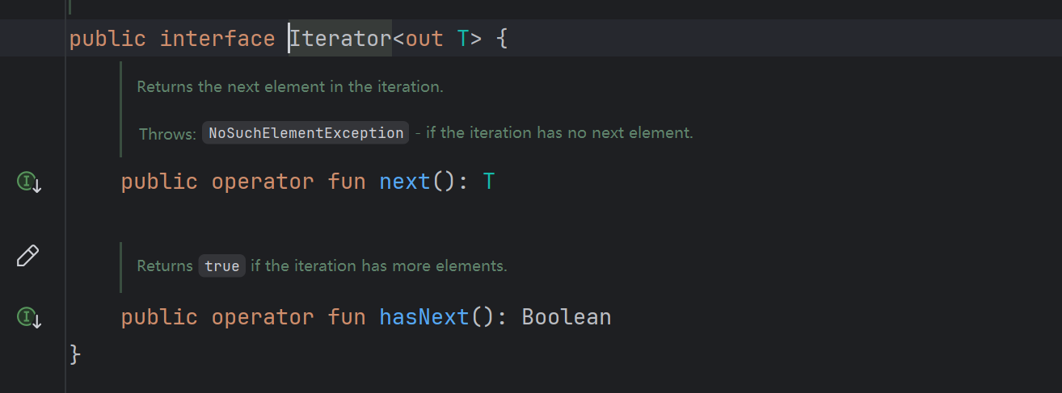Click the 'operator' keyword on the next() line

[x=263, y=182]
